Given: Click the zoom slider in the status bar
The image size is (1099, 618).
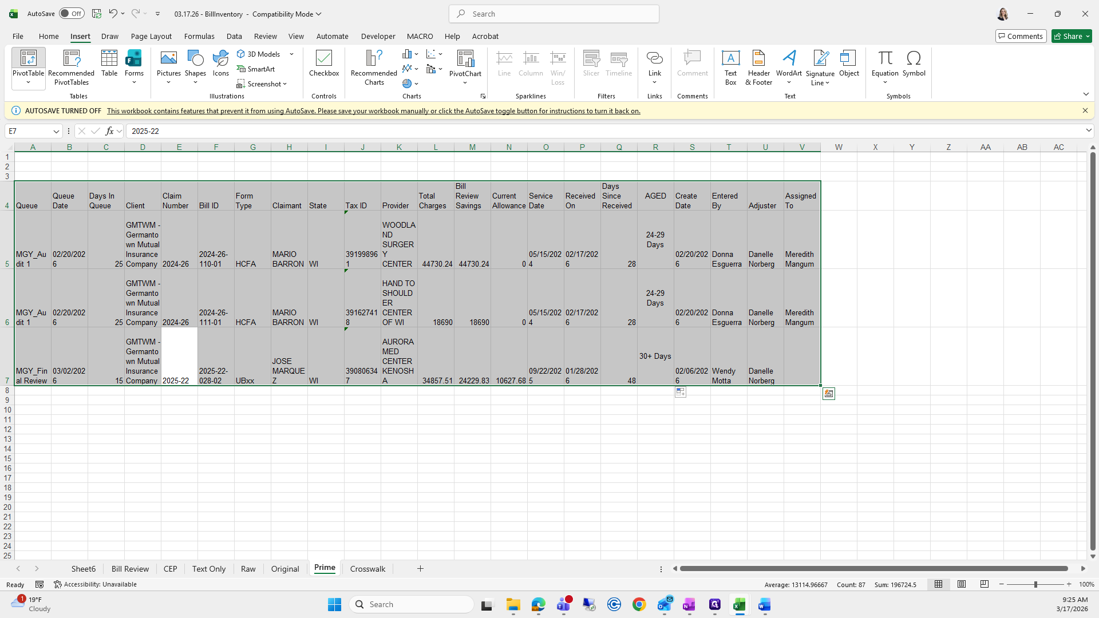Looking at the screenshot, I should click(1035, 584).
